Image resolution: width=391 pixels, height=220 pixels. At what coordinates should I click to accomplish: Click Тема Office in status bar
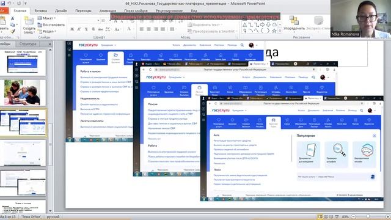pos(31,217)
